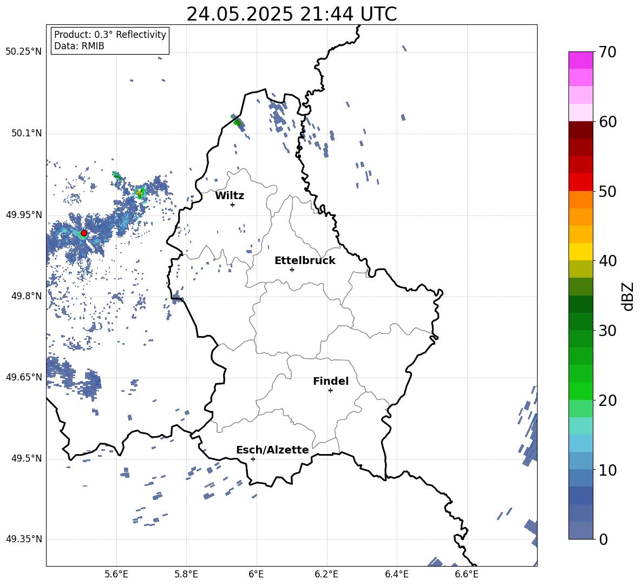Click the light blue colorbar segment above 10
Screen dimensions: 641x585
coord(580,461)
